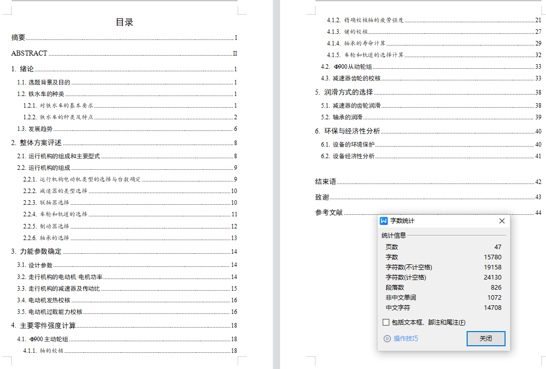Click the 字符数(不计空格) value 19158
This screenshot has width=546, height=369.
pos(492,267)
